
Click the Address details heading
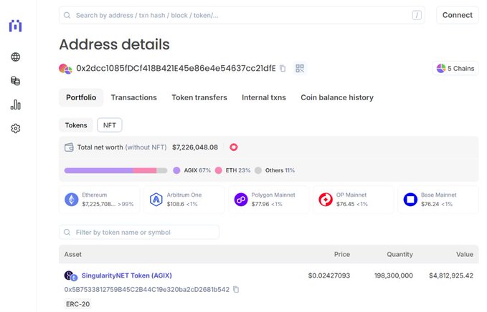114,44
